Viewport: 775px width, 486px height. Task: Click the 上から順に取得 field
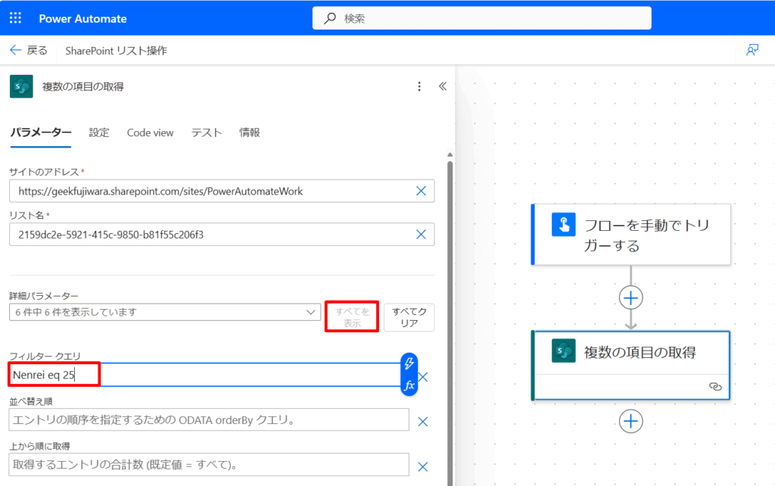(x=209, y=465)
